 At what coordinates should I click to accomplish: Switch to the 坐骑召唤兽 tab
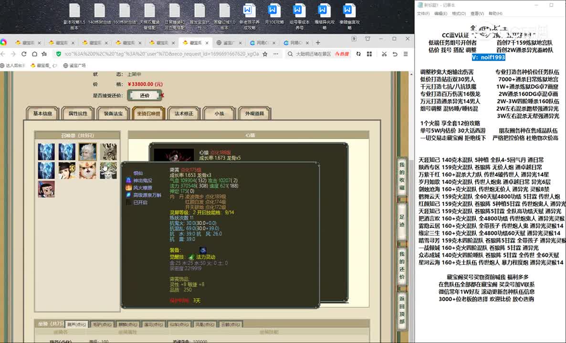tap(149, 113)
